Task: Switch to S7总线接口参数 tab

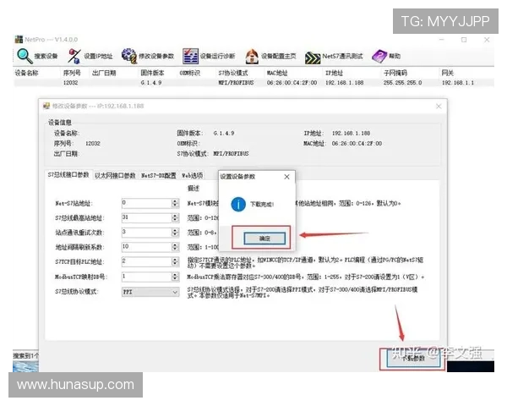Action: (x=68, y=175)
